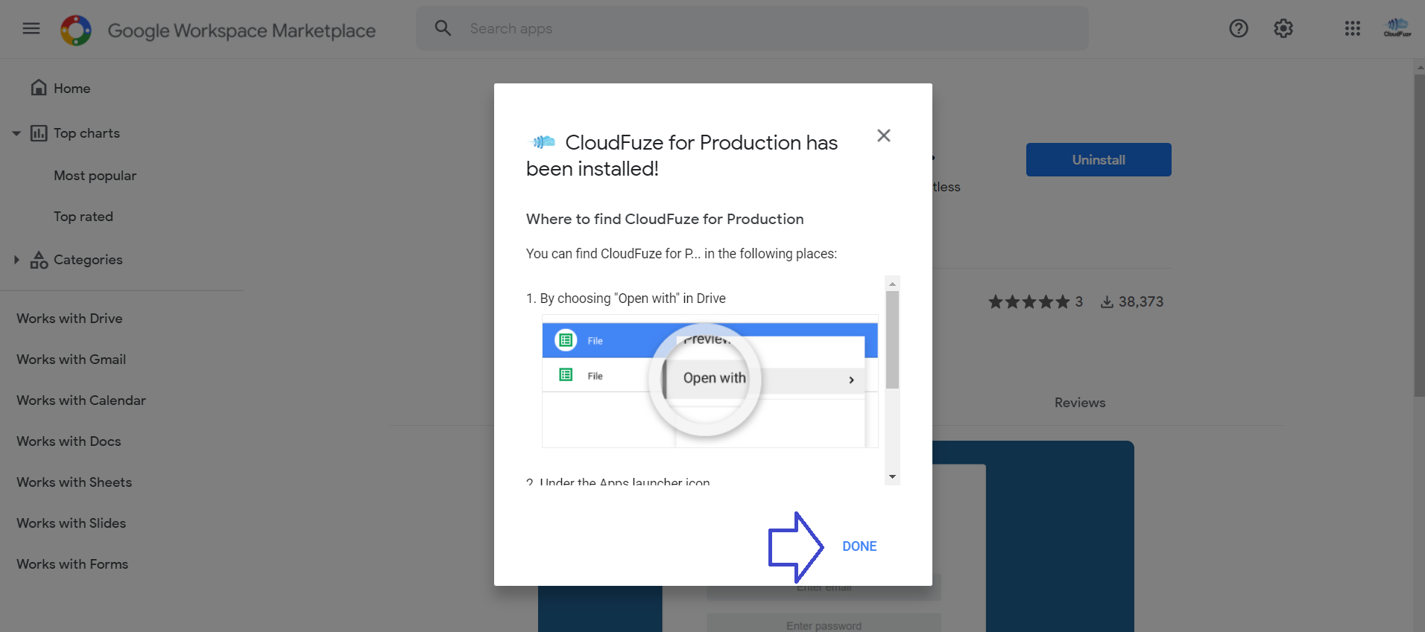Filter by Works with Forms

point(72,564)
